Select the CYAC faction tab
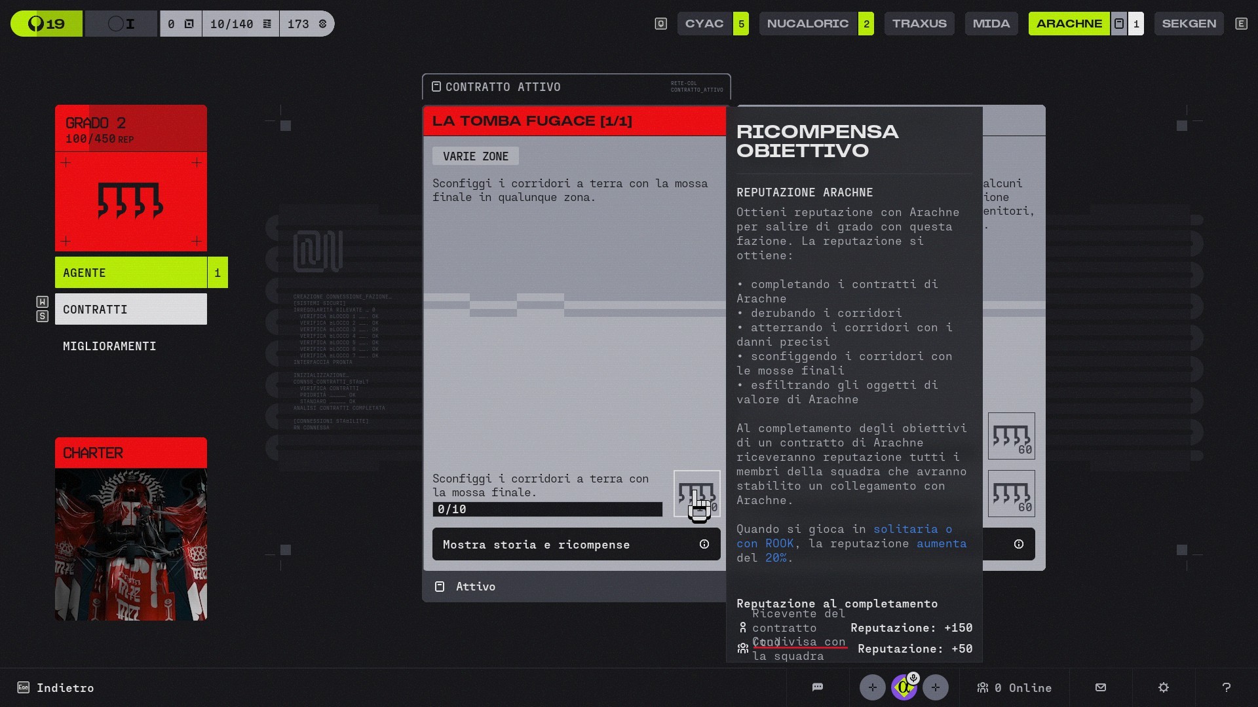Image resolution: width=1258 pixels, height=707 pixels. point(704,24)
